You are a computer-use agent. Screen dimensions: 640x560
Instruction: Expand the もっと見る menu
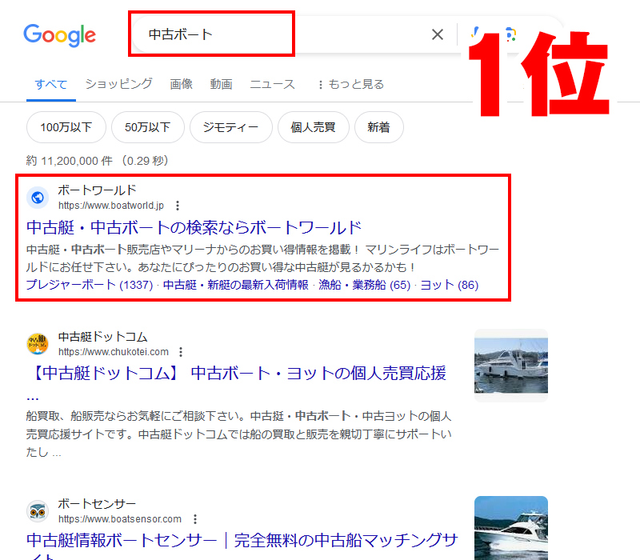point(350,84)
